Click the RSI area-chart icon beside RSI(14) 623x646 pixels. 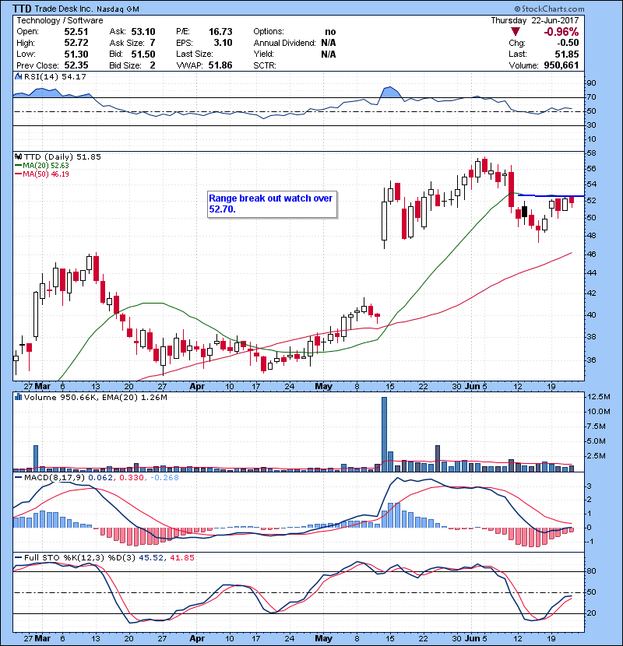(x=18, y=76)
